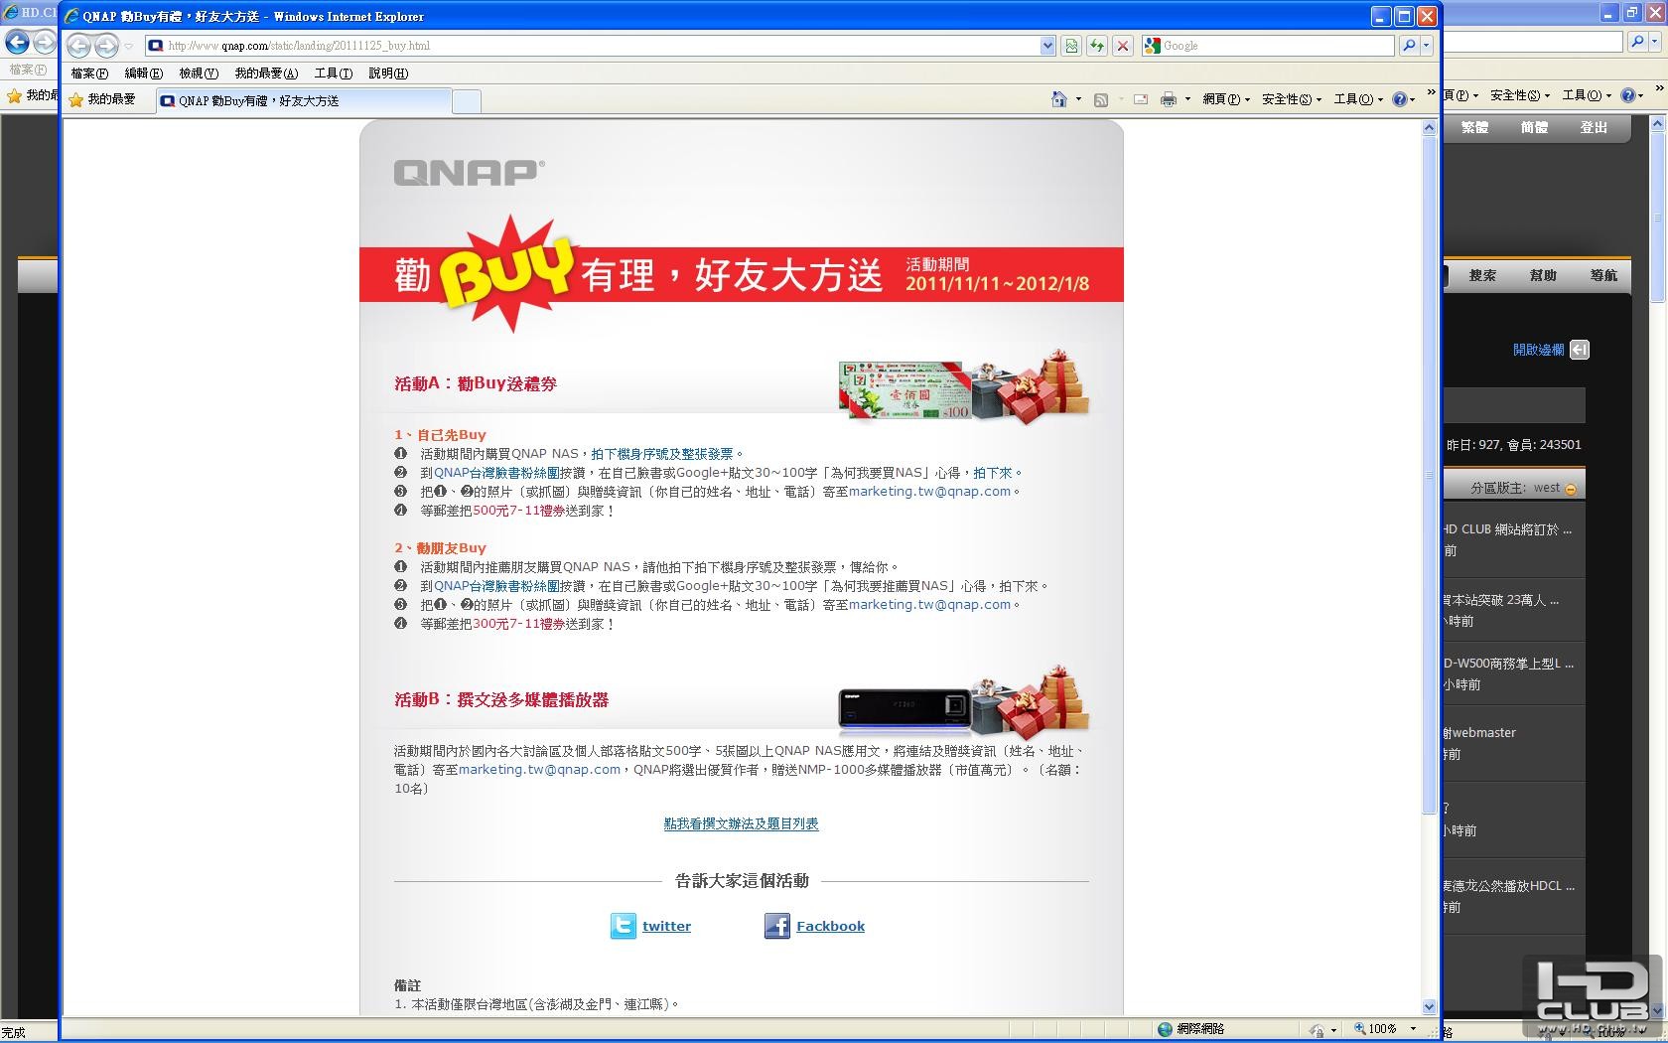The width and height of the screenshot is (1668, 1043).
Task: Expand the address bar history dropdown
Action: (1047, 46)
